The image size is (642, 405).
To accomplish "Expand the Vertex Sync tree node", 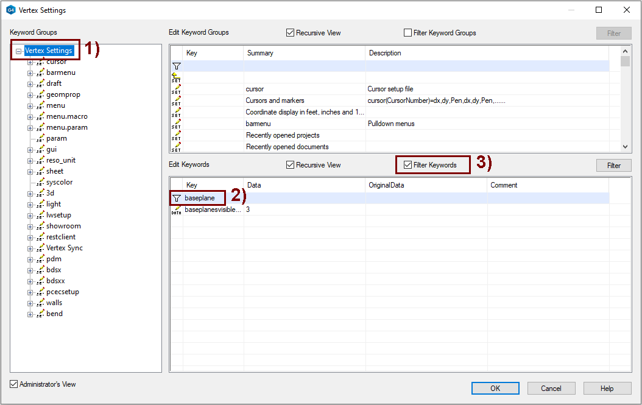I will point(30,248).
